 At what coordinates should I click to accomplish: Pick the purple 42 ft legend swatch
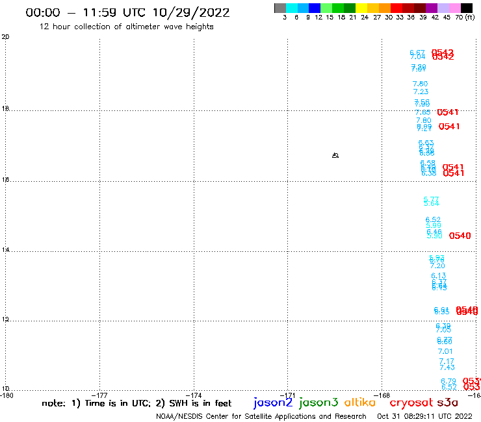point(432,8)
